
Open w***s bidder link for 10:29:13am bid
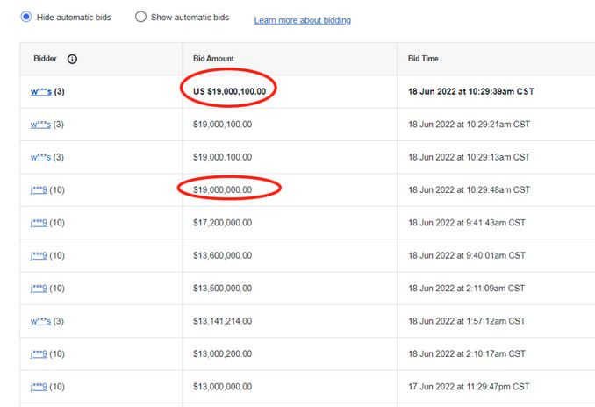(x=40, y=157)
